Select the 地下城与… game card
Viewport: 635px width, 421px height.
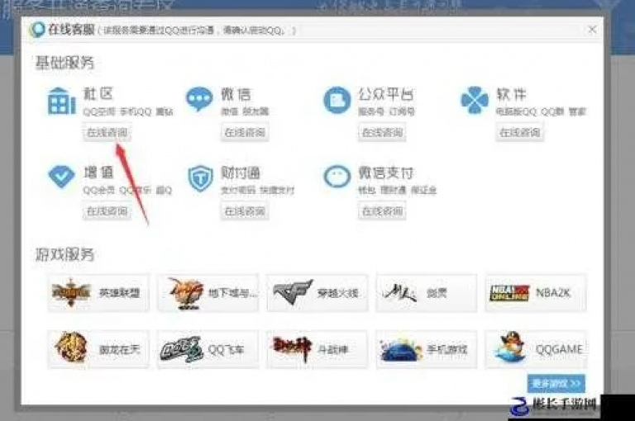(x=208, y=292)
